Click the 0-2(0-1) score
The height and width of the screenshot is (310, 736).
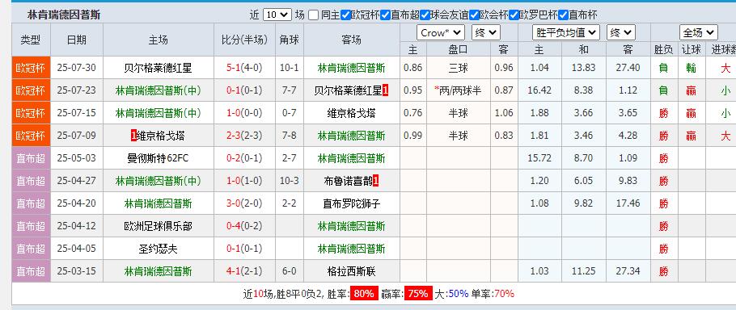pyautogui.click(x=244, y=158)
